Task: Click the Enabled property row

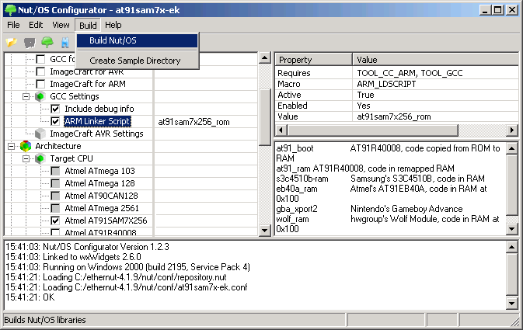Action: (397, 106)
